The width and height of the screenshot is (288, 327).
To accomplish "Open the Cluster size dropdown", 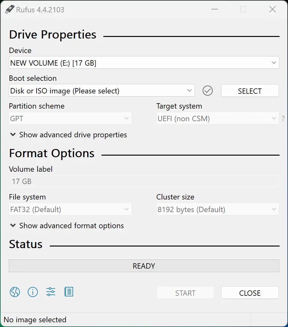I will click(217, 209).
